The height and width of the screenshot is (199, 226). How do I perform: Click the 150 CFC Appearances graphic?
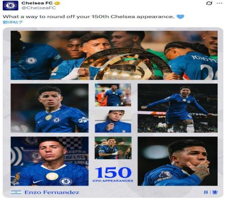(113, 175)
